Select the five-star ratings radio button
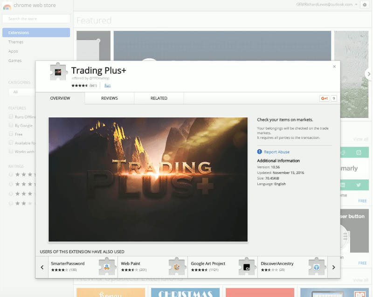 click(11, 174)
